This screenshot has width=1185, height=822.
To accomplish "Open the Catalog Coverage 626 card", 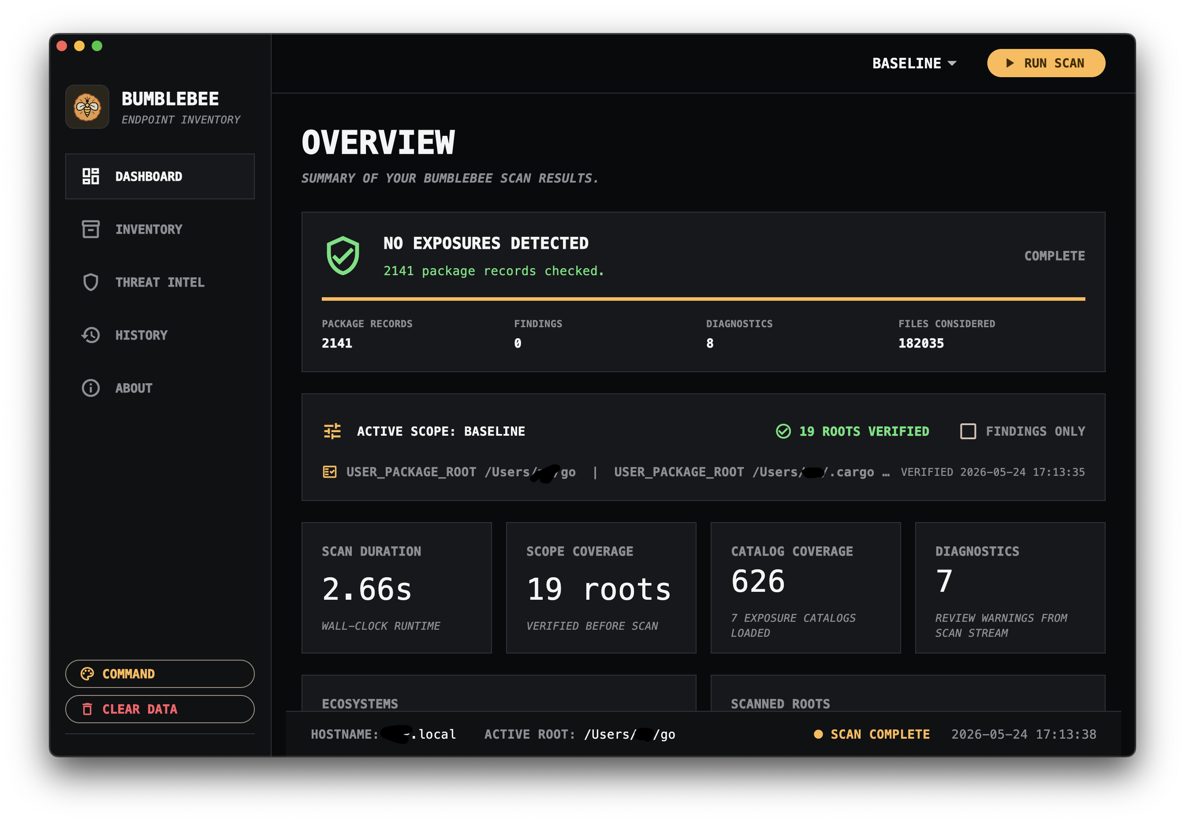I will coord(805,588).
